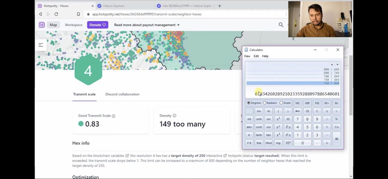The width and height of the screenshot is (388, 179).
Task: Switch to the Hex 882664ce37fffff browser tab
Action: [x=184, y=6]
